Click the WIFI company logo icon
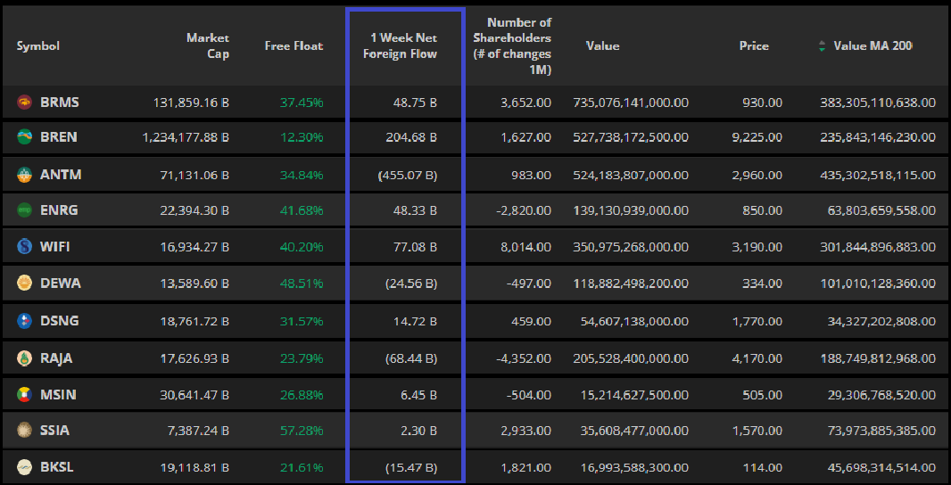Viewport: 951px width, 485px height. point(25,246)
